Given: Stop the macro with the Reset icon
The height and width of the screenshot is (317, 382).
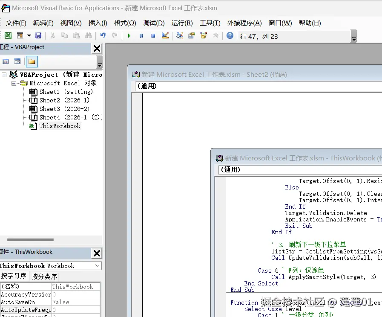Looking at the screenshot, I should pyautogui.click(x=153, y=35).
